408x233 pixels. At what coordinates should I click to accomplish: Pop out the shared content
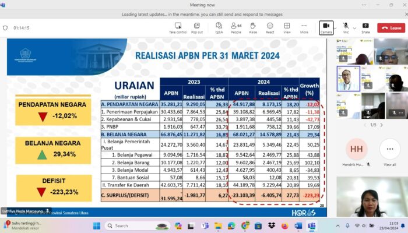pyautogui.click(x=197, y=27)
